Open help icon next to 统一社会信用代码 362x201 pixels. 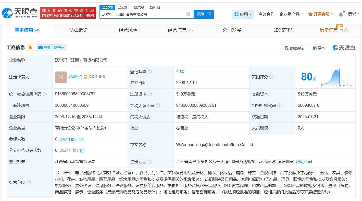[45, 94]
